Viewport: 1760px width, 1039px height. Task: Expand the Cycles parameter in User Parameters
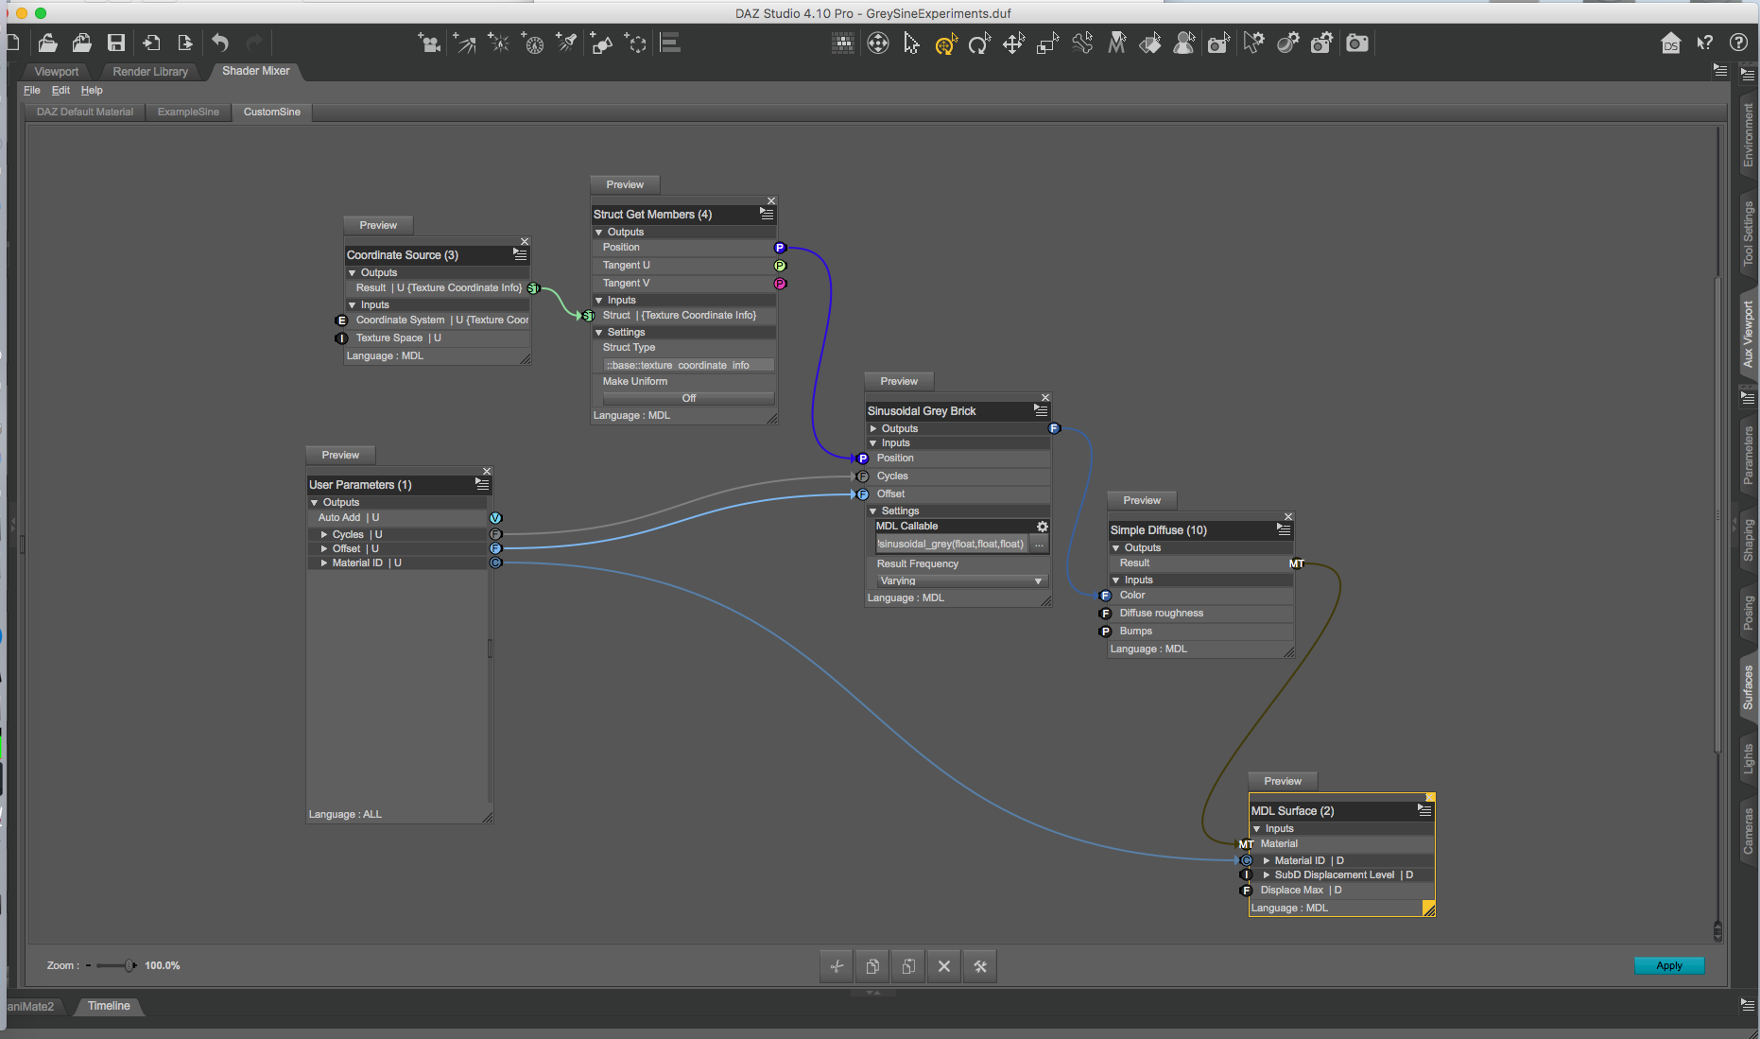coord(324,534)
